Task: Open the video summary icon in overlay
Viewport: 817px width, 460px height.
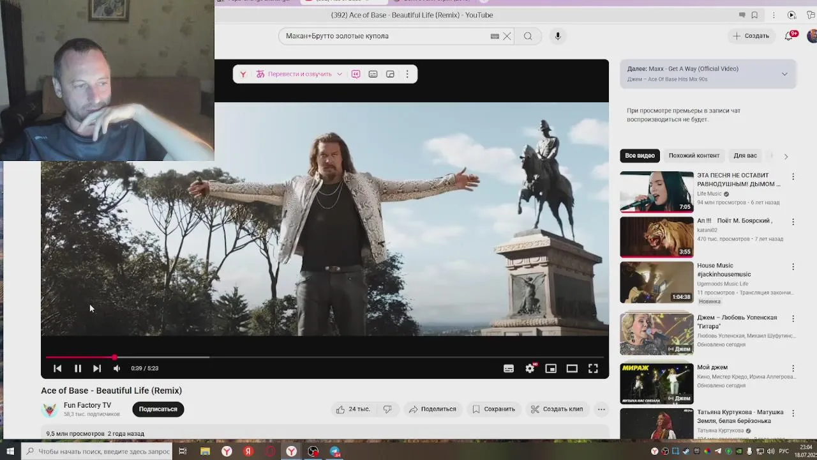Action: pos(356,74)
